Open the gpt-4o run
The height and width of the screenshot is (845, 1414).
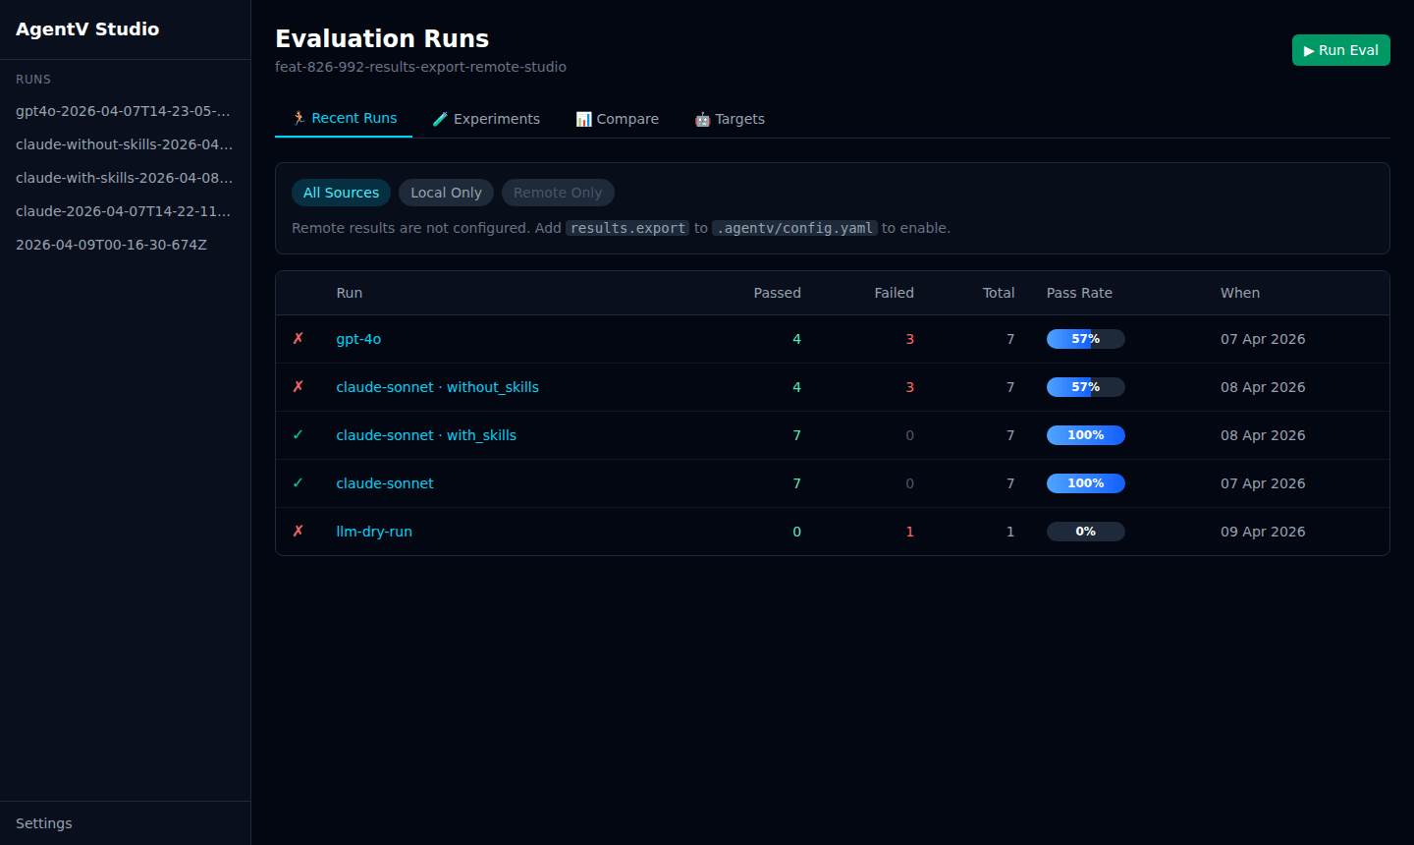point(358,339)
